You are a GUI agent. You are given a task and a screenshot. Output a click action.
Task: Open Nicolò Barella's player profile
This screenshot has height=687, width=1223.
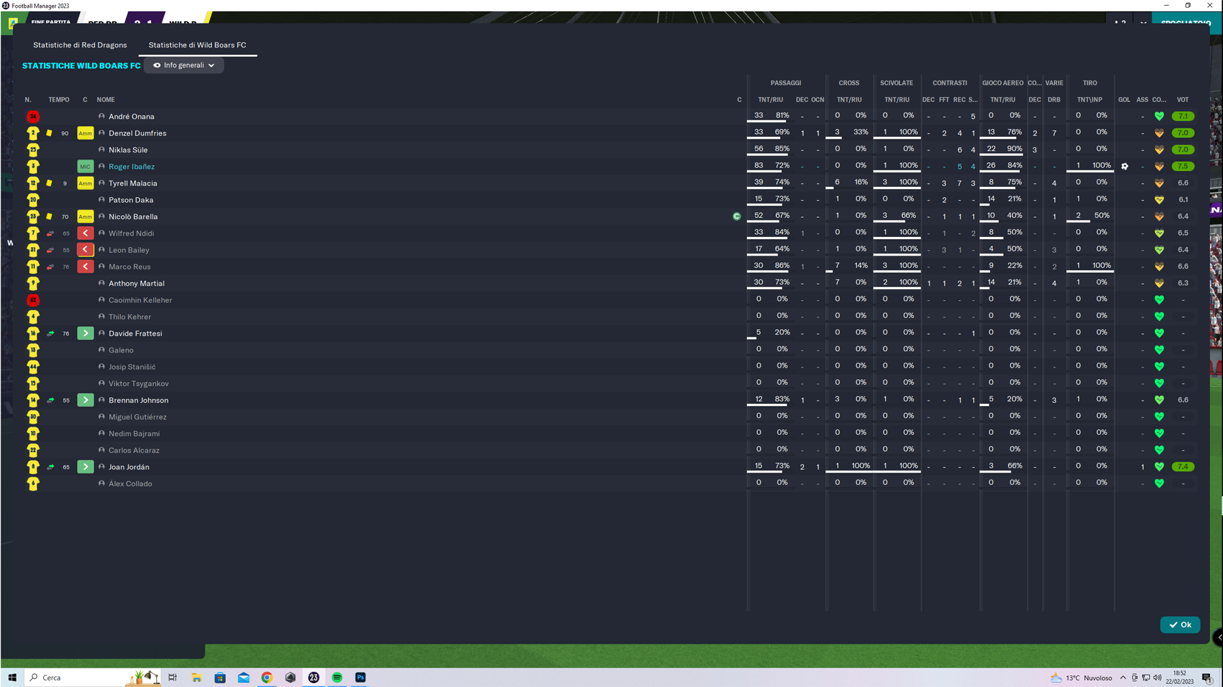[x=133, y=216]
